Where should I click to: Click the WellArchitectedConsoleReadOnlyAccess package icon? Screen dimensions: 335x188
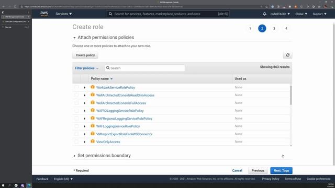(93, 95)
